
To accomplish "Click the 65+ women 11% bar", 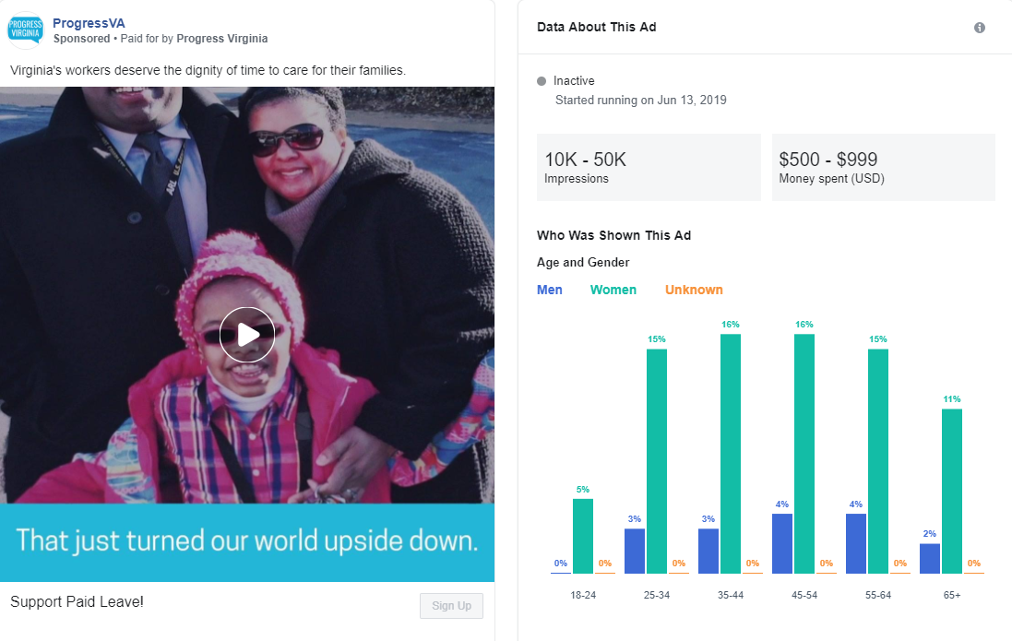I will pyautogui.click(x=952, y=490).
